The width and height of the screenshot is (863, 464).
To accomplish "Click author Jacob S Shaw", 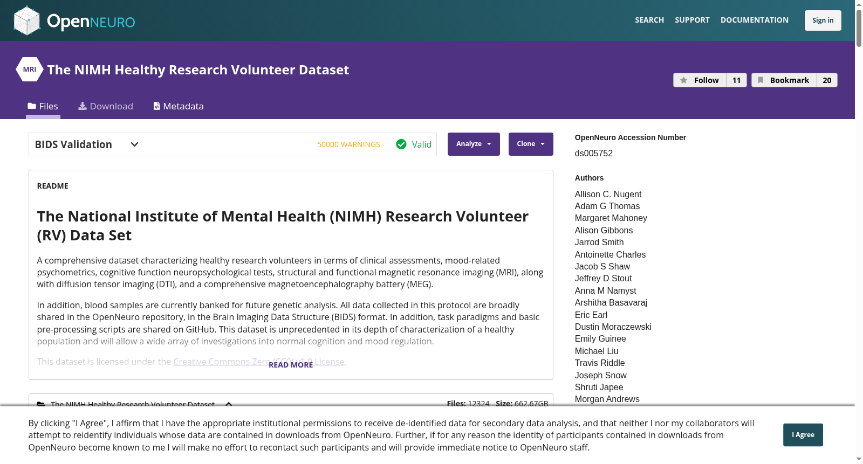I will (x=602, y=266).
